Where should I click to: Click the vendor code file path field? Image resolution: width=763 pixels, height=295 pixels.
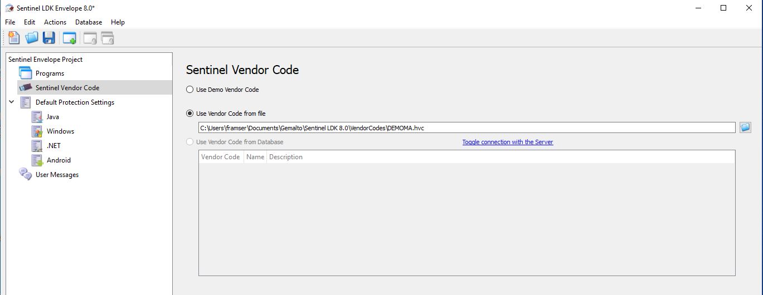(467, 127)
